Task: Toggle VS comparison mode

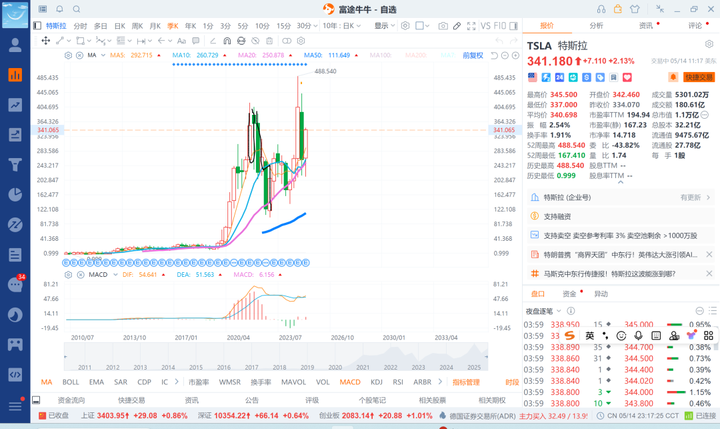Action: tap(485, 26)
